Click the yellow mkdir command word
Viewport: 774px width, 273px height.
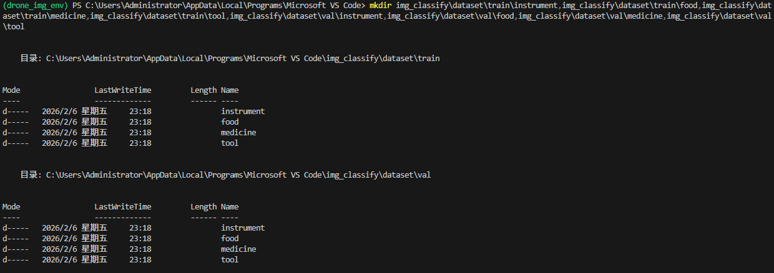(381, 6)
